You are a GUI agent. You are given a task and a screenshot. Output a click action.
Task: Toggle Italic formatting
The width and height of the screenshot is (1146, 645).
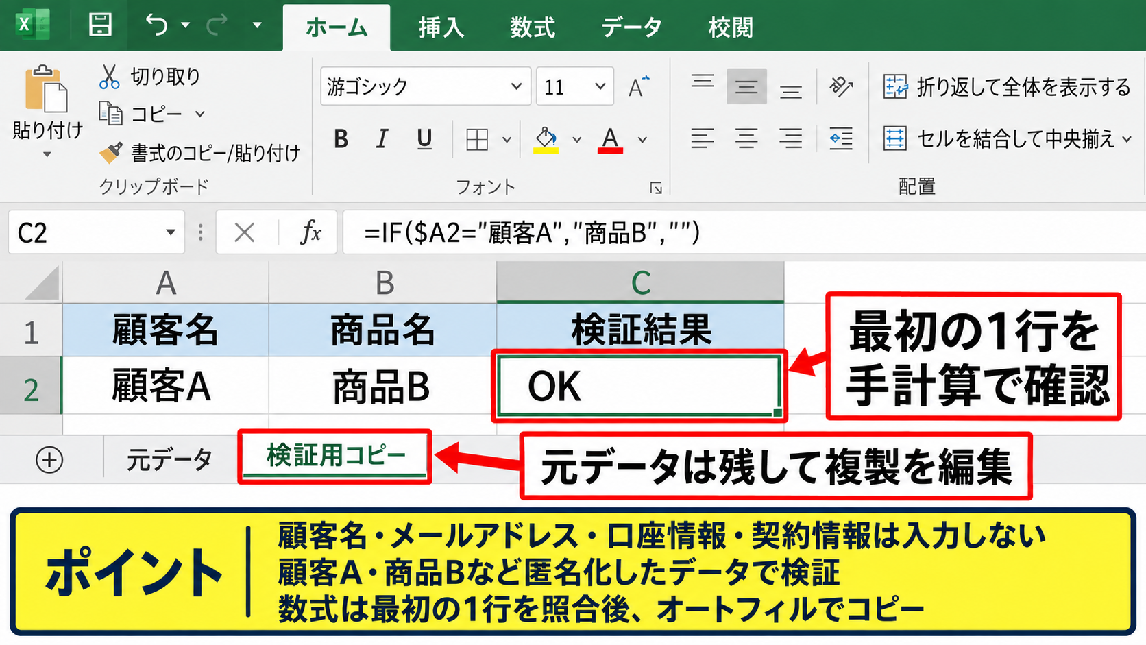(382, 139)
